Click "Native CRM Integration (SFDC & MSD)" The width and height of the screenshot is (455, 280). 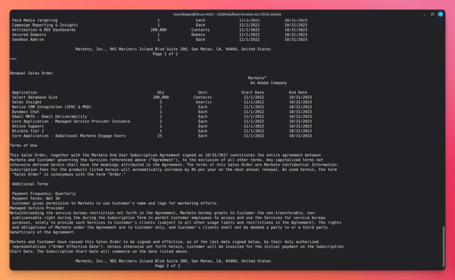pyautogui.click(x=52, y=107)
